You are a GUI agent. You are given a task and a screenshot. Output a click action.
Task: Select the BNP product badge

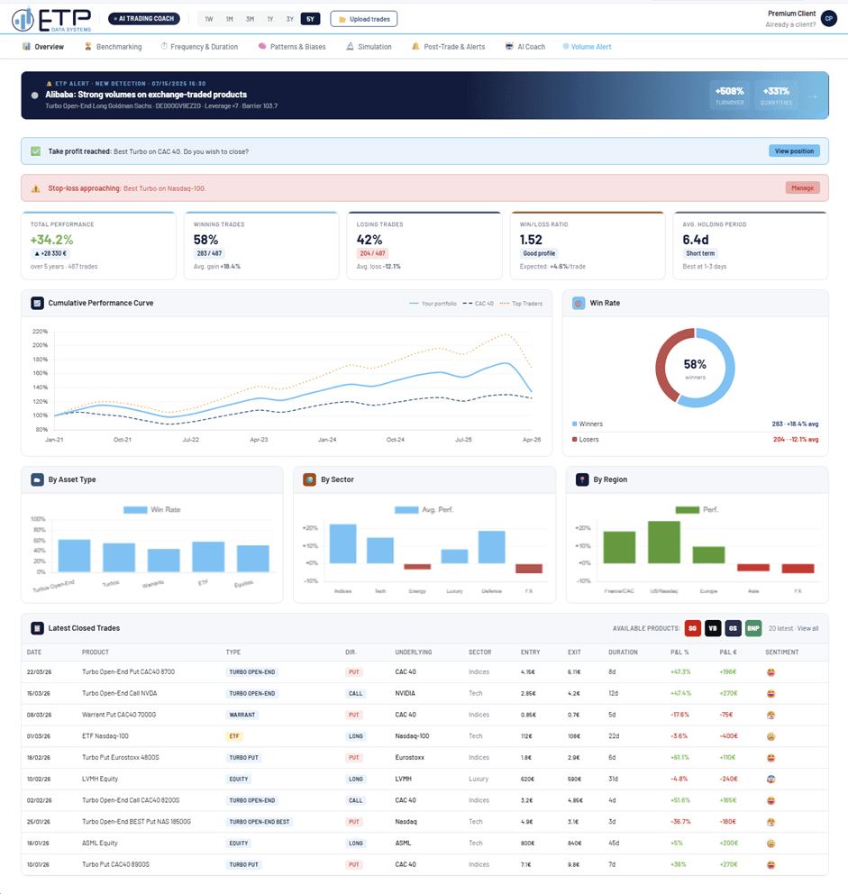(x=753, y=628)
